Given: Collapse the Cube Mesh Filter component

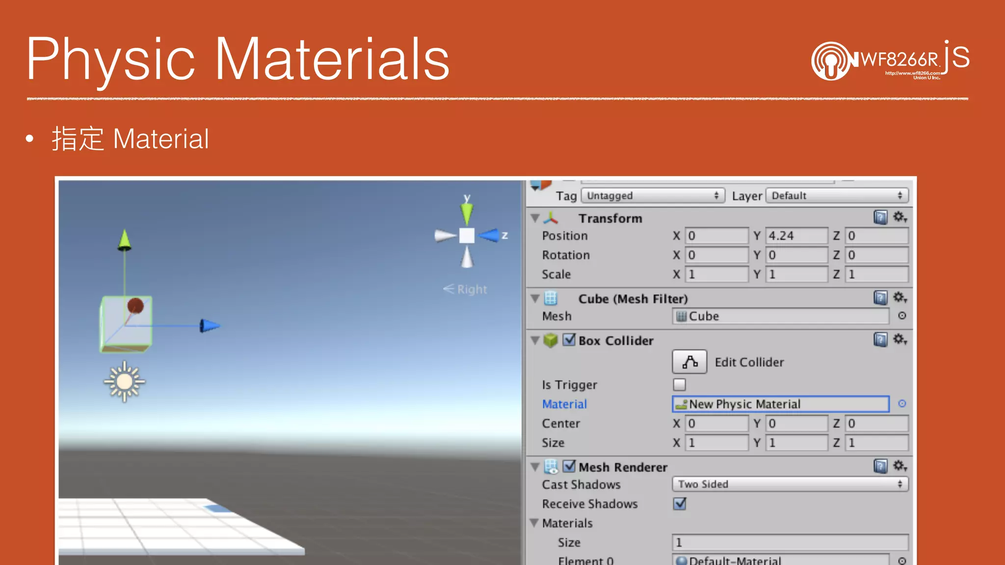Looking at the screenshot, I should [535, 299].
